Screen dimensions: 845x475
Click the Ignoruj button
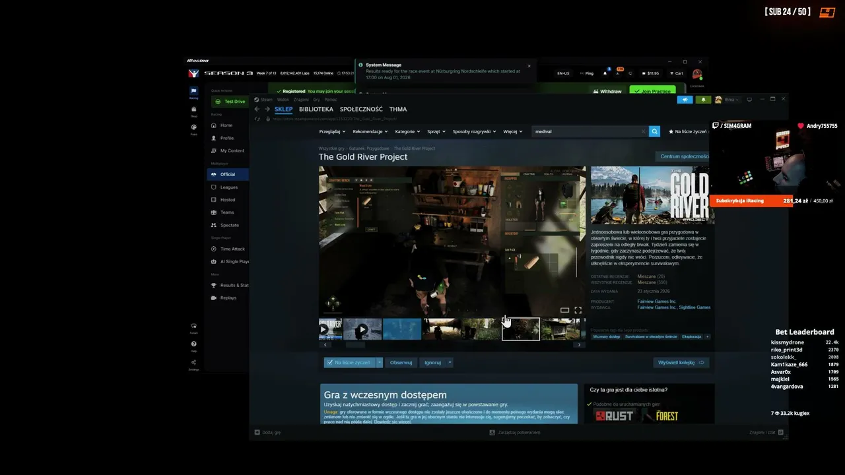(432, 362)
